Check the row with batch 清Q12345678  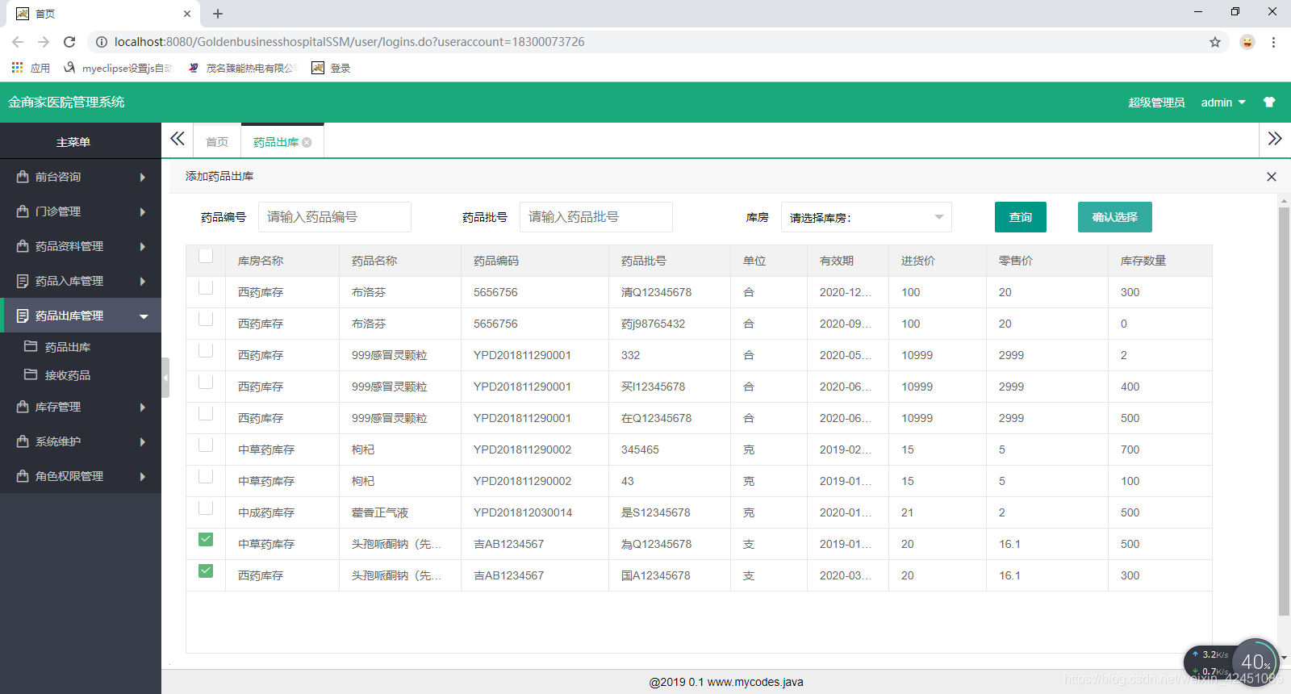206,287
